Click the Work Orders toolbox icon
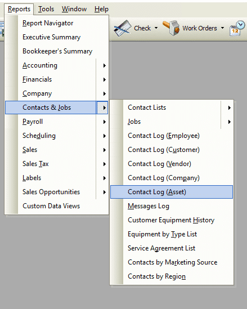The image size is (247, 309). [171, 28]
